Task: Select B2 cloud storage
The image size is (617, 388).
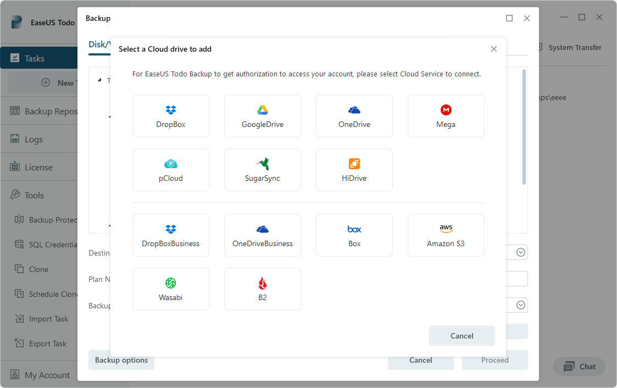Action: click(263, 289)
